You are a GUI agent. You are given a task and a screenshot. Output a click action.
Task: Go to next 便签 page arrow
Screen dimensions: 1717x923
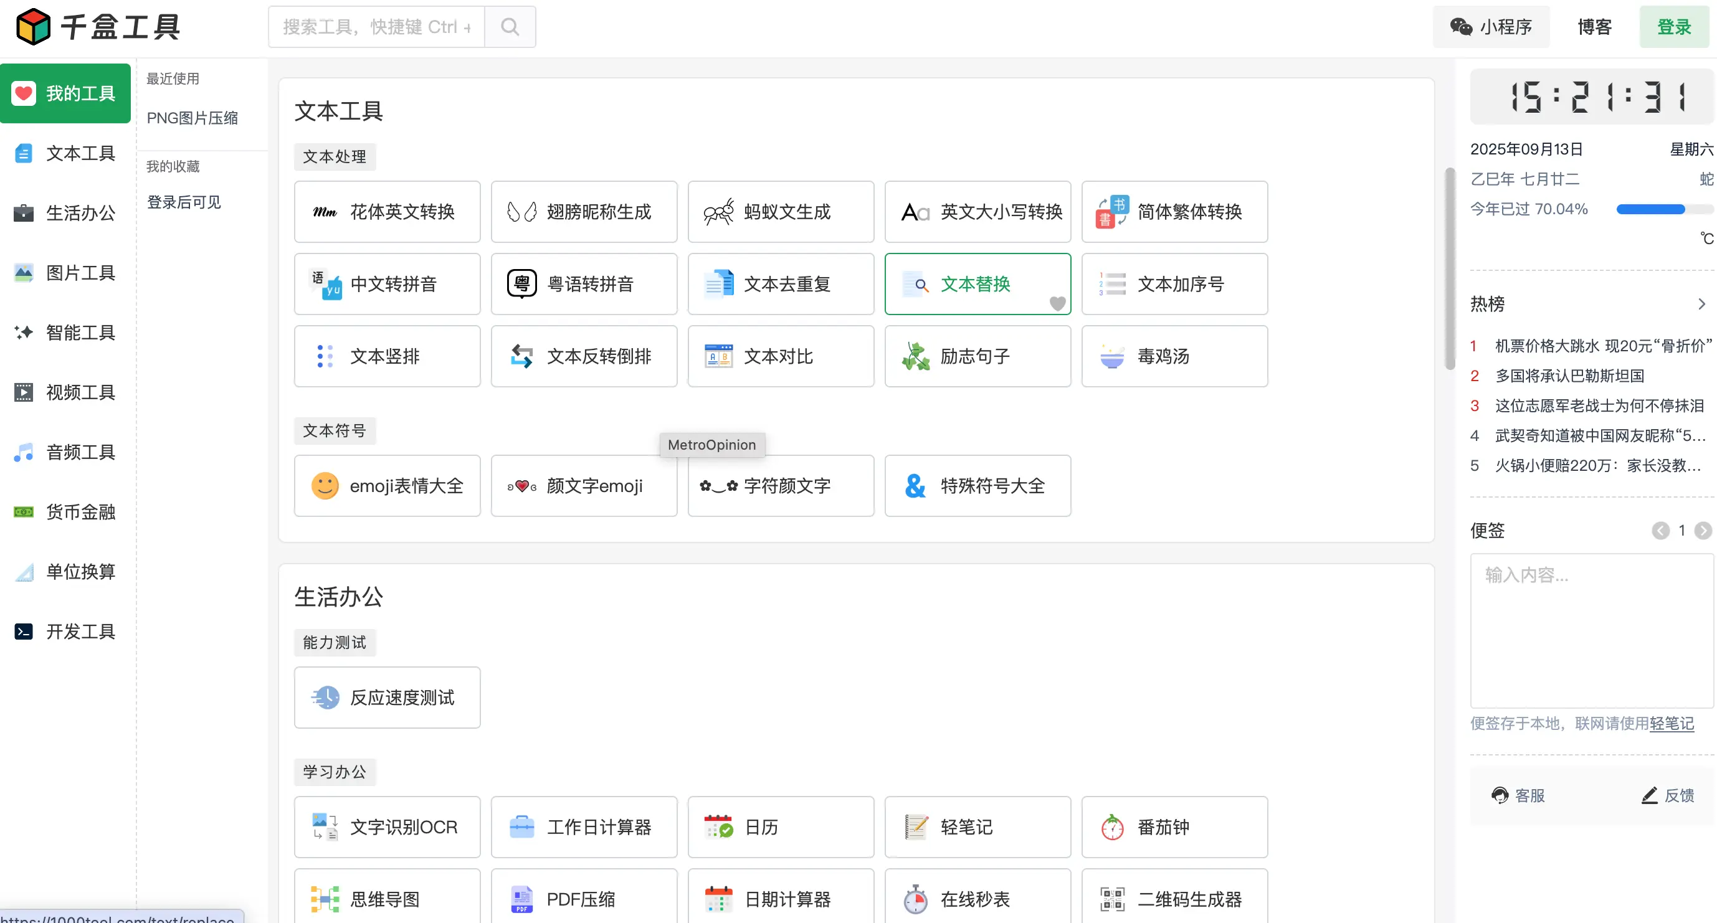point(1702,531)
